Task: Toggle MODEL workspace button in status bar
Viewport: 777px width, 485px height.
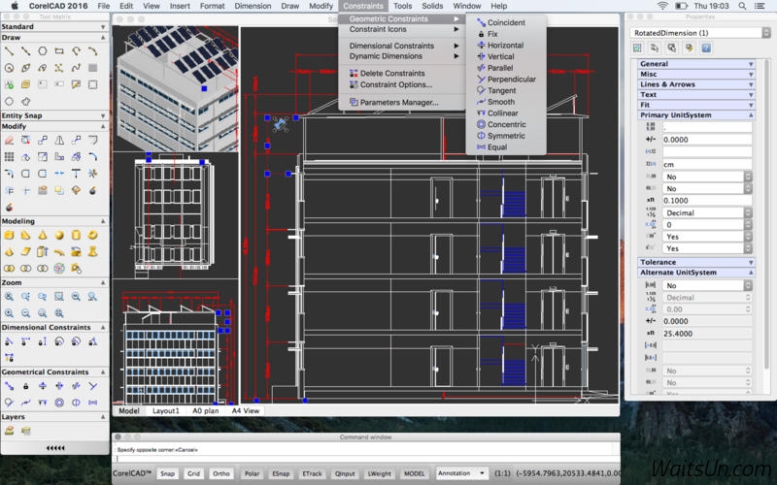Action: [x=414, y=473]
